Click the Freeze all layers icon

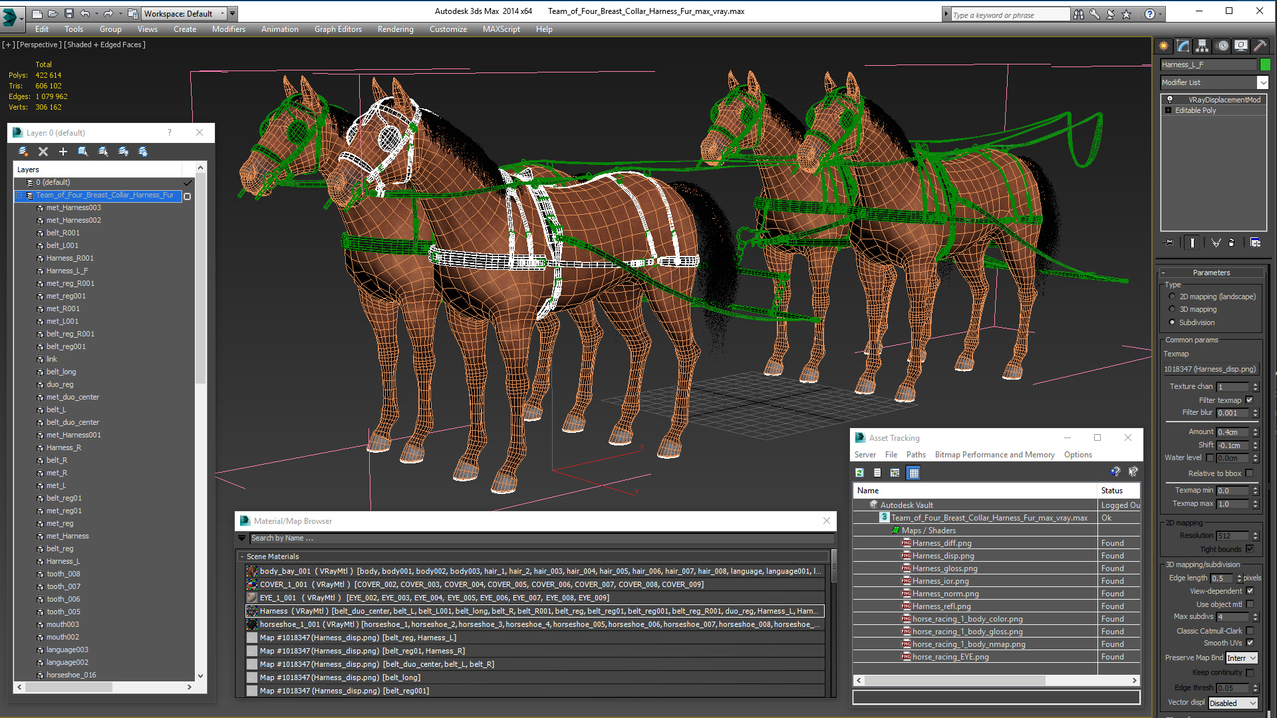tap(143, 152)
